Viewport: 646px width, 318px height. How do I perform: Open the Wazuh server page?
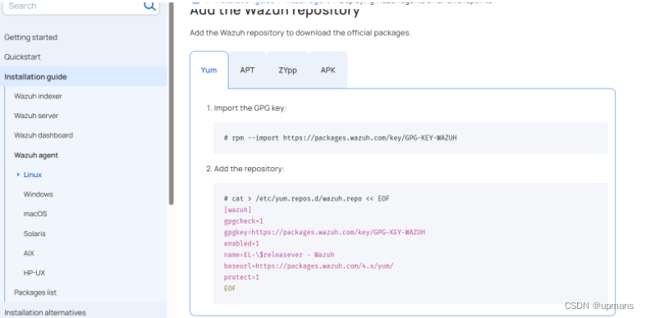click(36, 116)
